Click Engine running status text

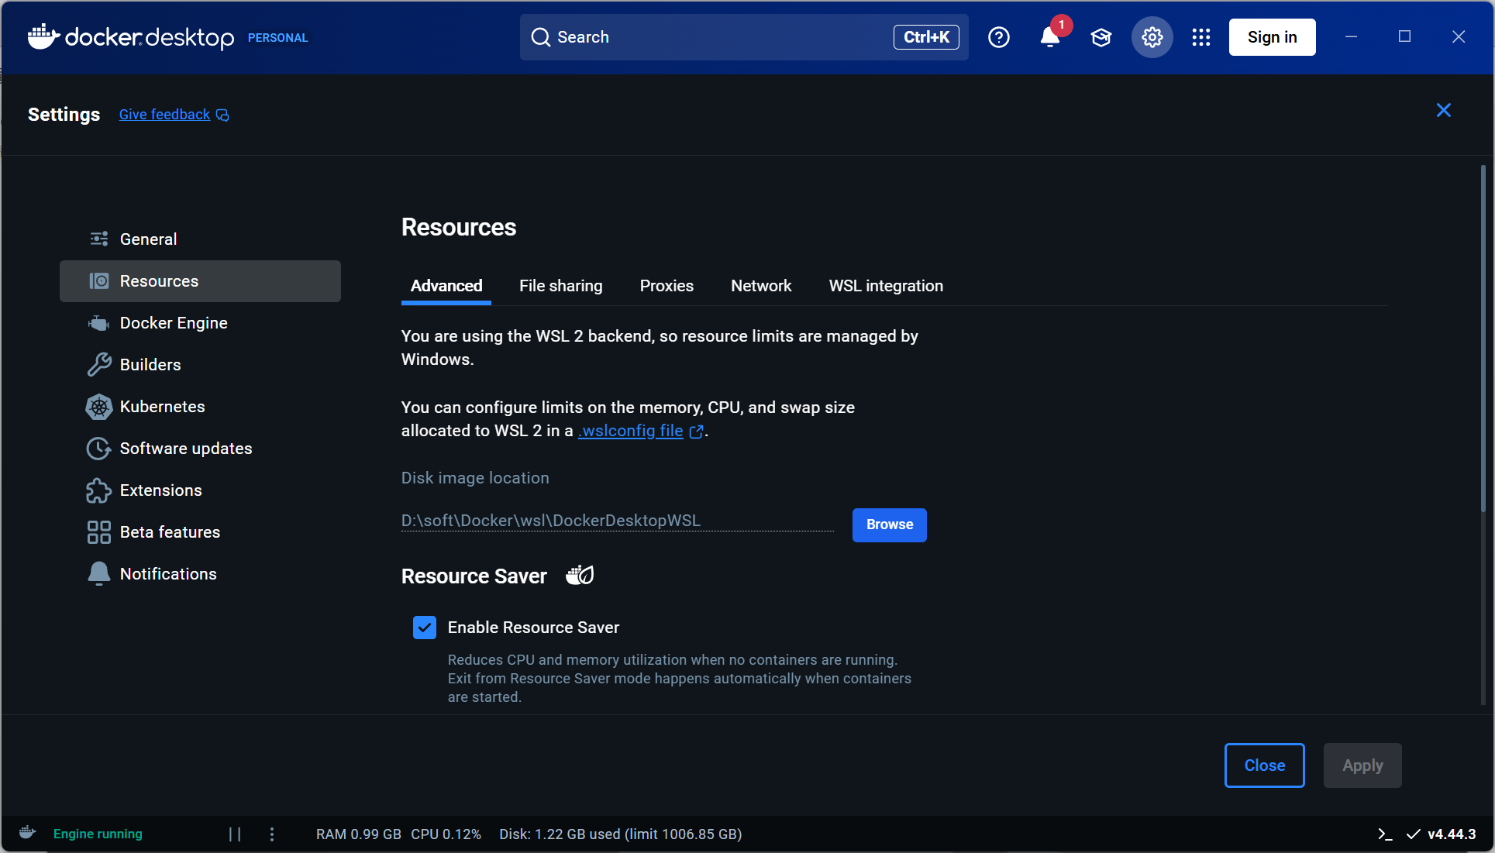tap(98, 834)
